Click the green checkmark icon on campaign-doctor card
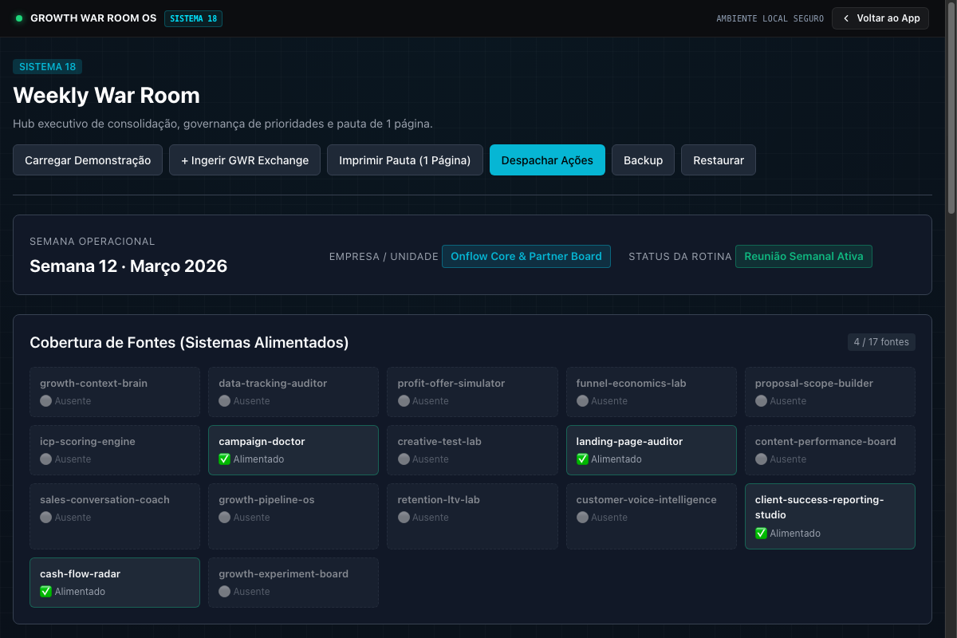The image size is (957, 638). tap(224, 459)
